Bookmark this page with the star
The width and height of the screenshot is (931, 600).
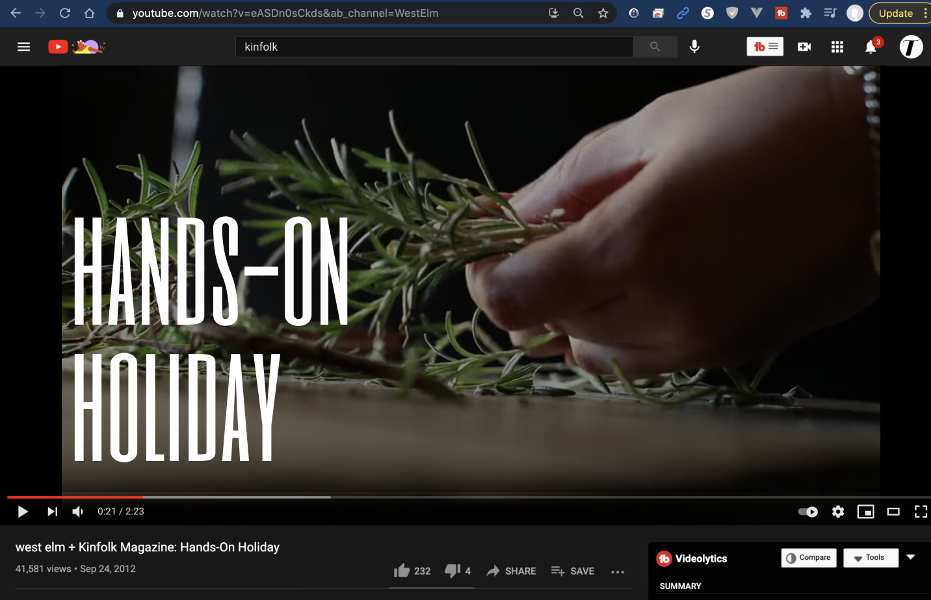(x=603, y=13)
